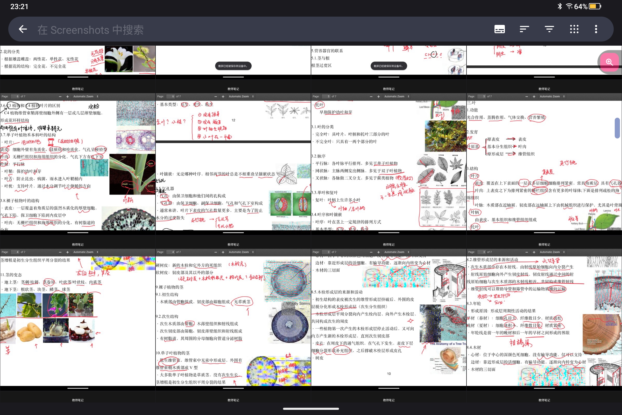Open the caption layout view icon
622x415 pixels.
click(x=500, y=29)
